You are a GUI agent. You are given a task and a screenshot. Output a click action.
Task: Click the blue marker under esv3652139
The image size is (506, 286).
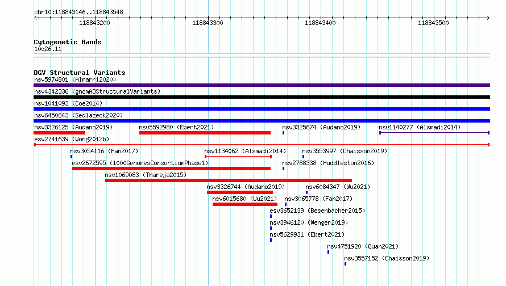point(271,216)
